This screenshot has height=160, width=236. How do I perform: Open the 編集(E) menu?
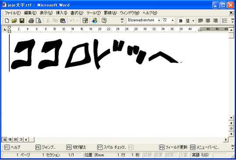tap(30, 13)
